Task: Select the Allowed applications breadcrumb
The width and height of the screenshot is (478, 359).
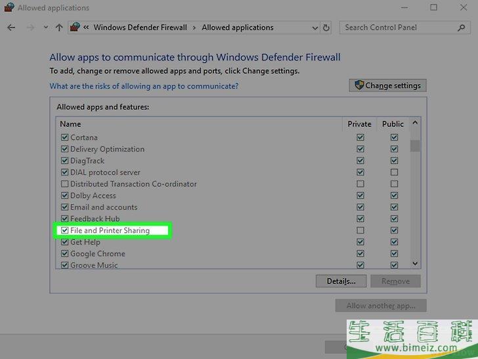Action: (237, 28)
